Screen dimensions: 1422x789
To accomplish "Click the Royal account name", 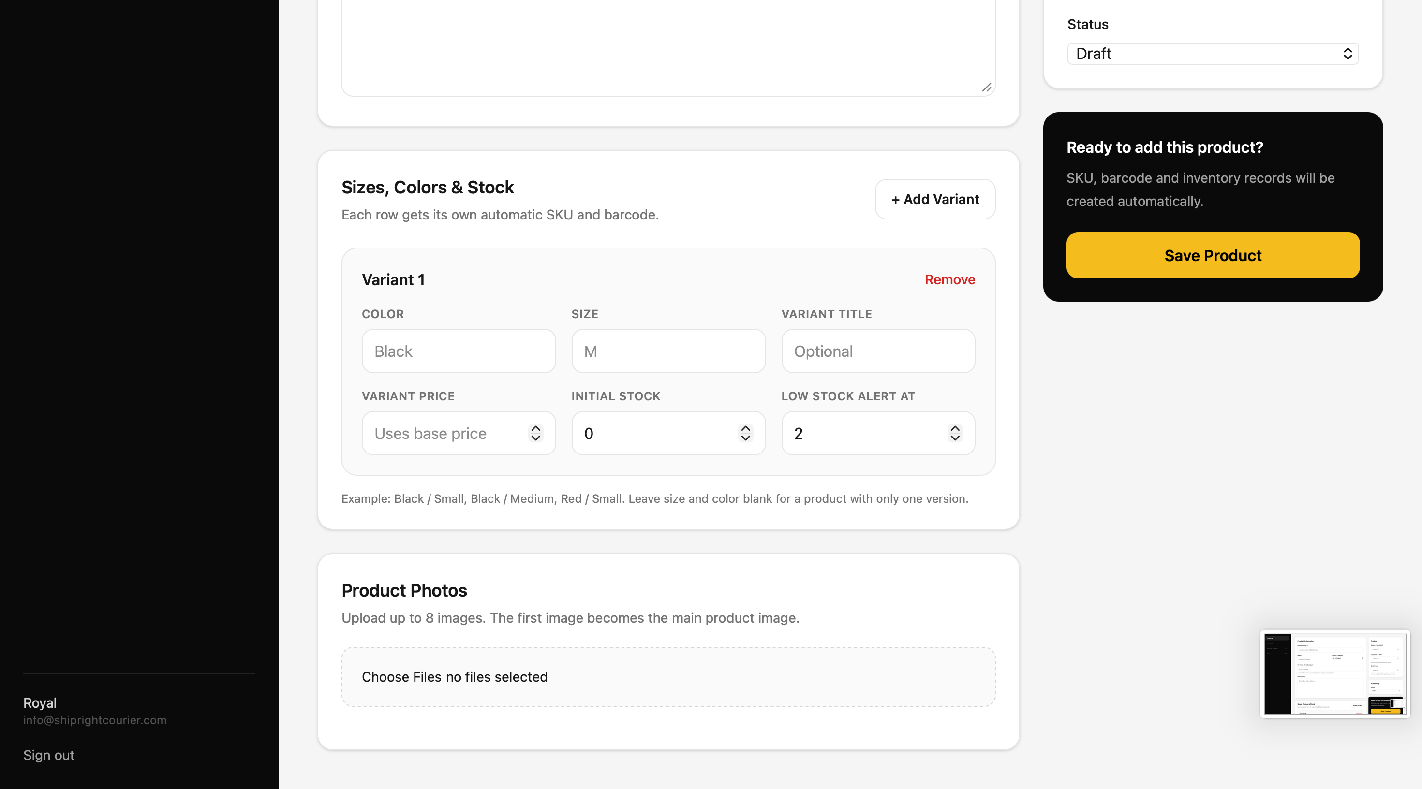I will pyautogui.click(x=40, y=702).
